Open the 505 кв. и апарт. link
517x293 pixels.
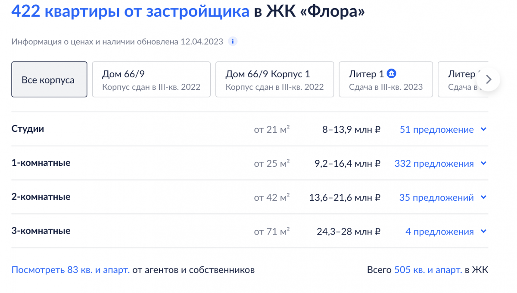tap(427, 270)
